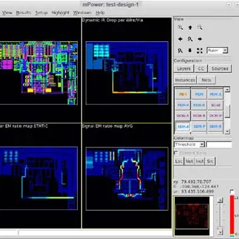Click the fit-to-window expand icon
This screenshot has height=239, width=239.
point(200,50)
